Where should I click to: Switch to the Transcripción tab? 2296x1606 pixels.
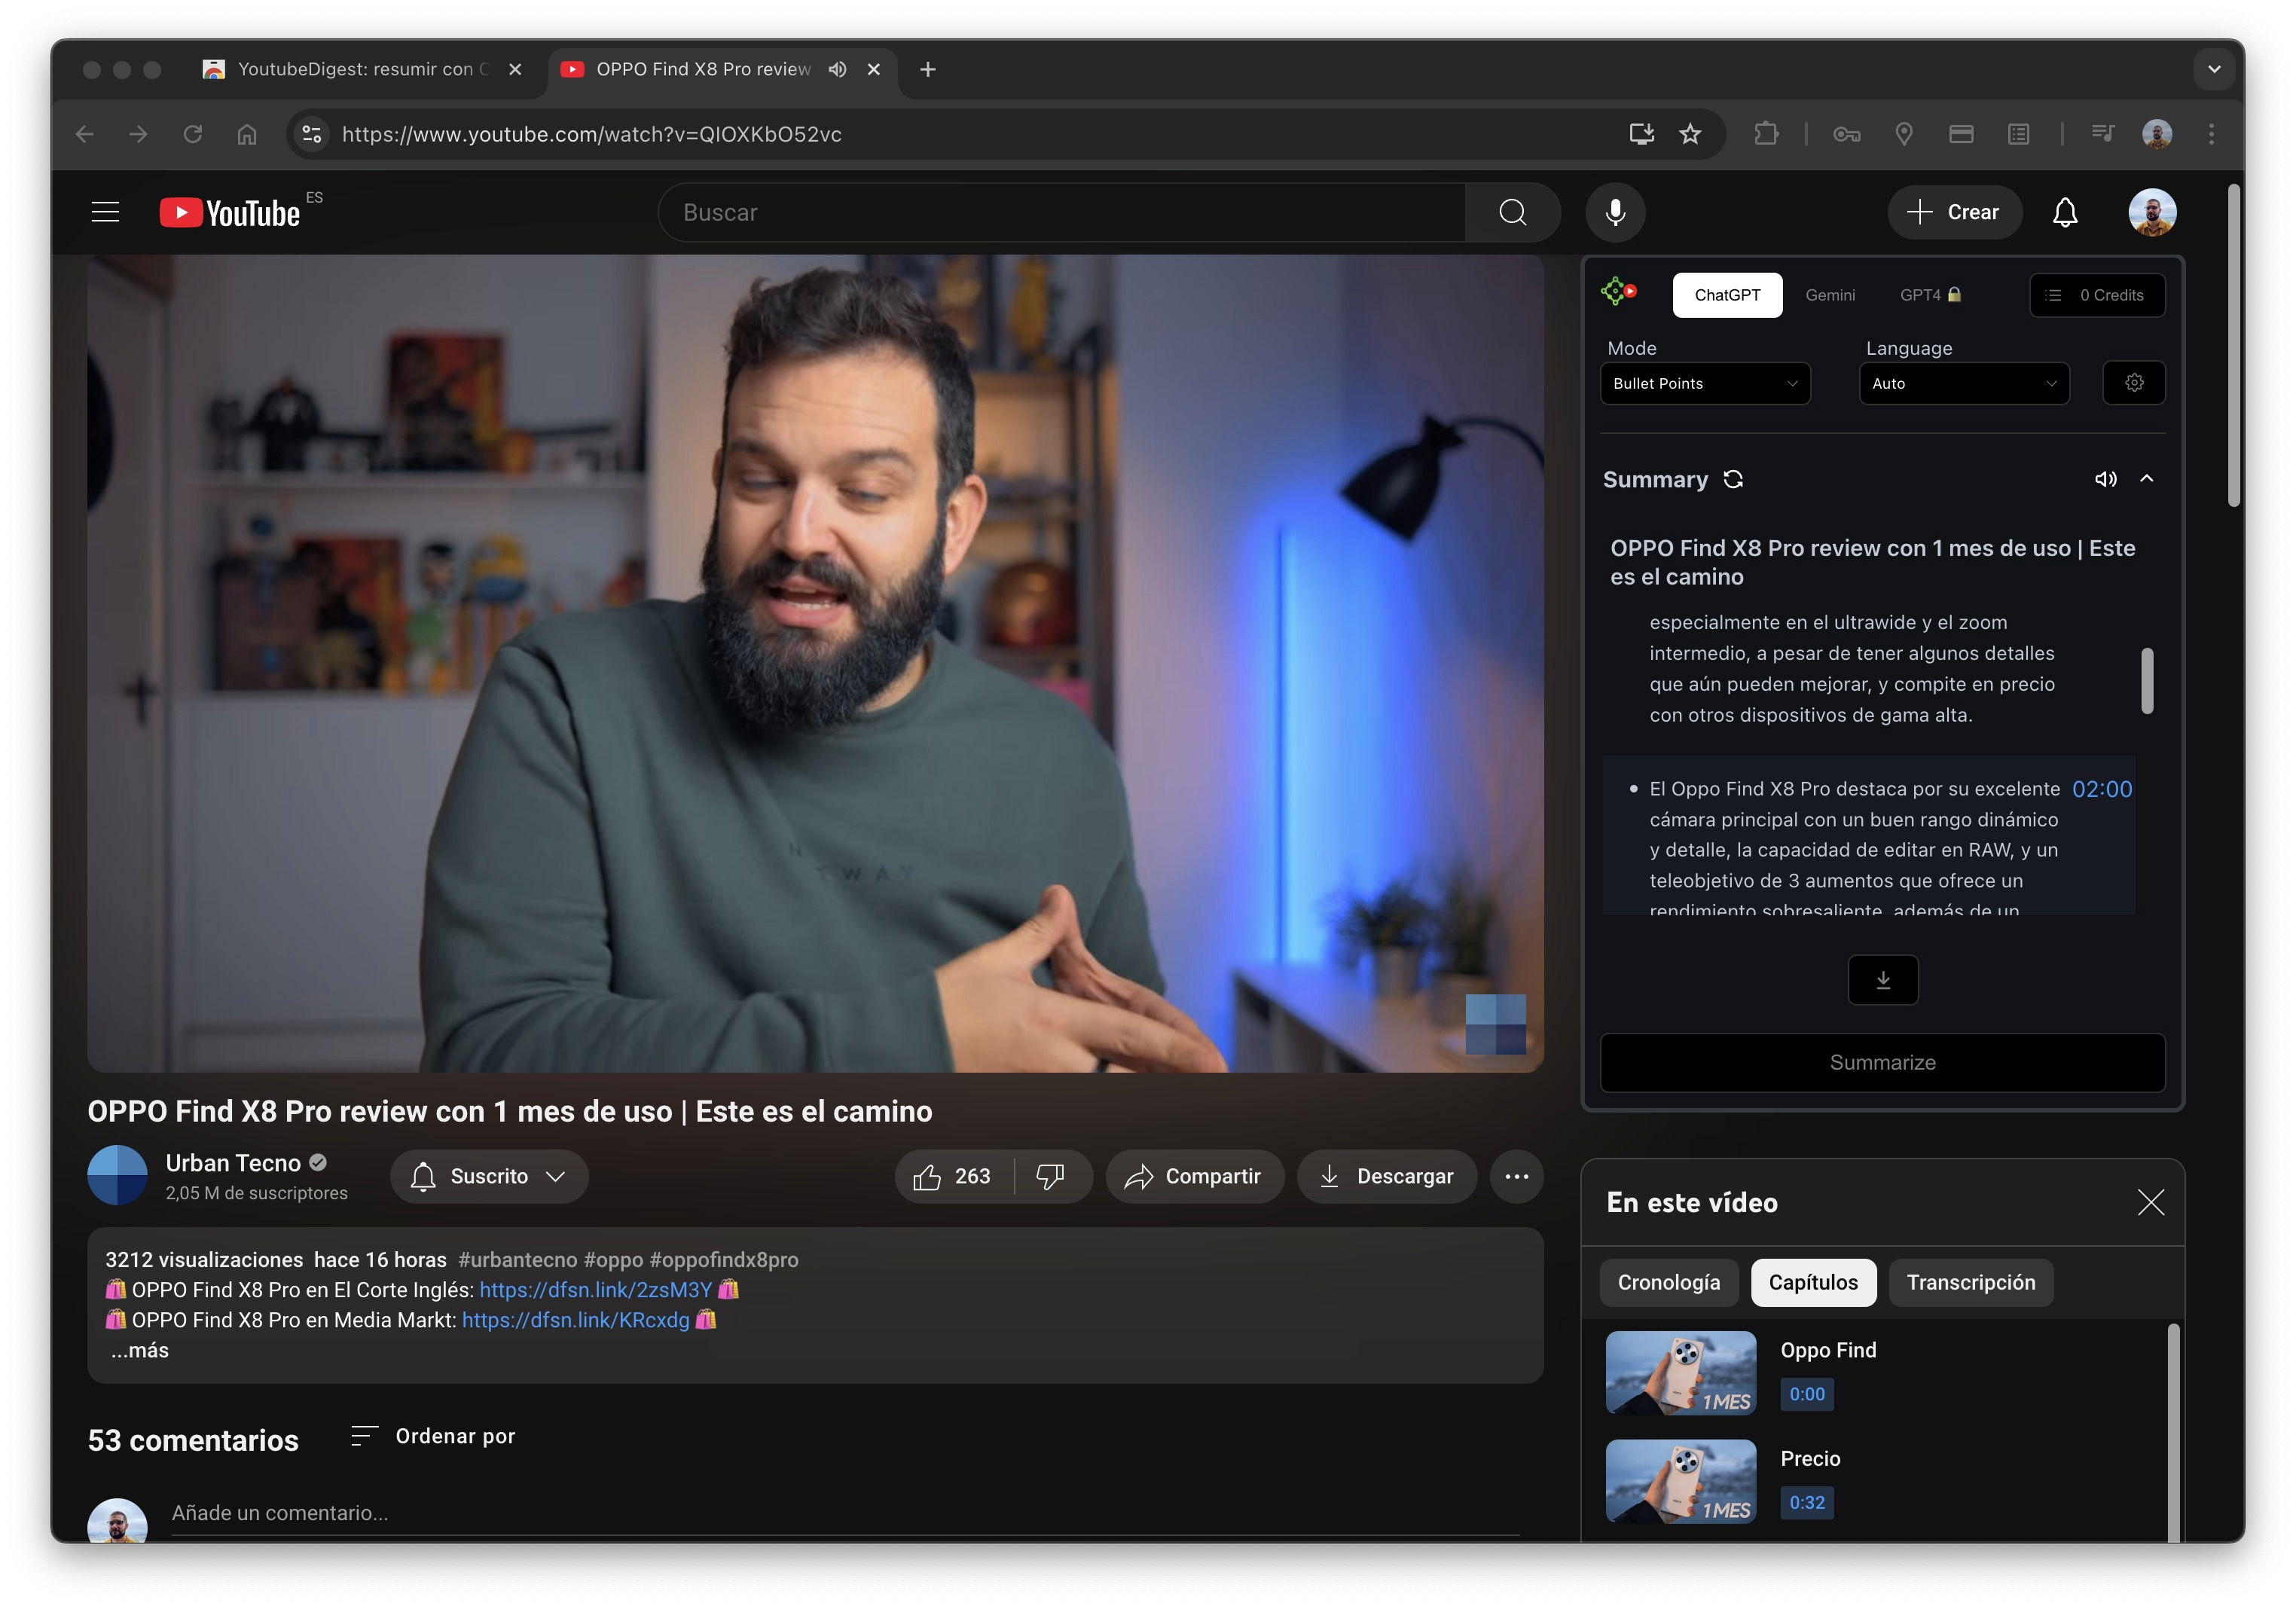point(1970,1283)
